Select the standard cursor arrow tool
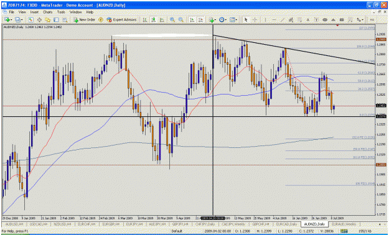The height and width of the screenshot is (235, 389). point(246,20)
